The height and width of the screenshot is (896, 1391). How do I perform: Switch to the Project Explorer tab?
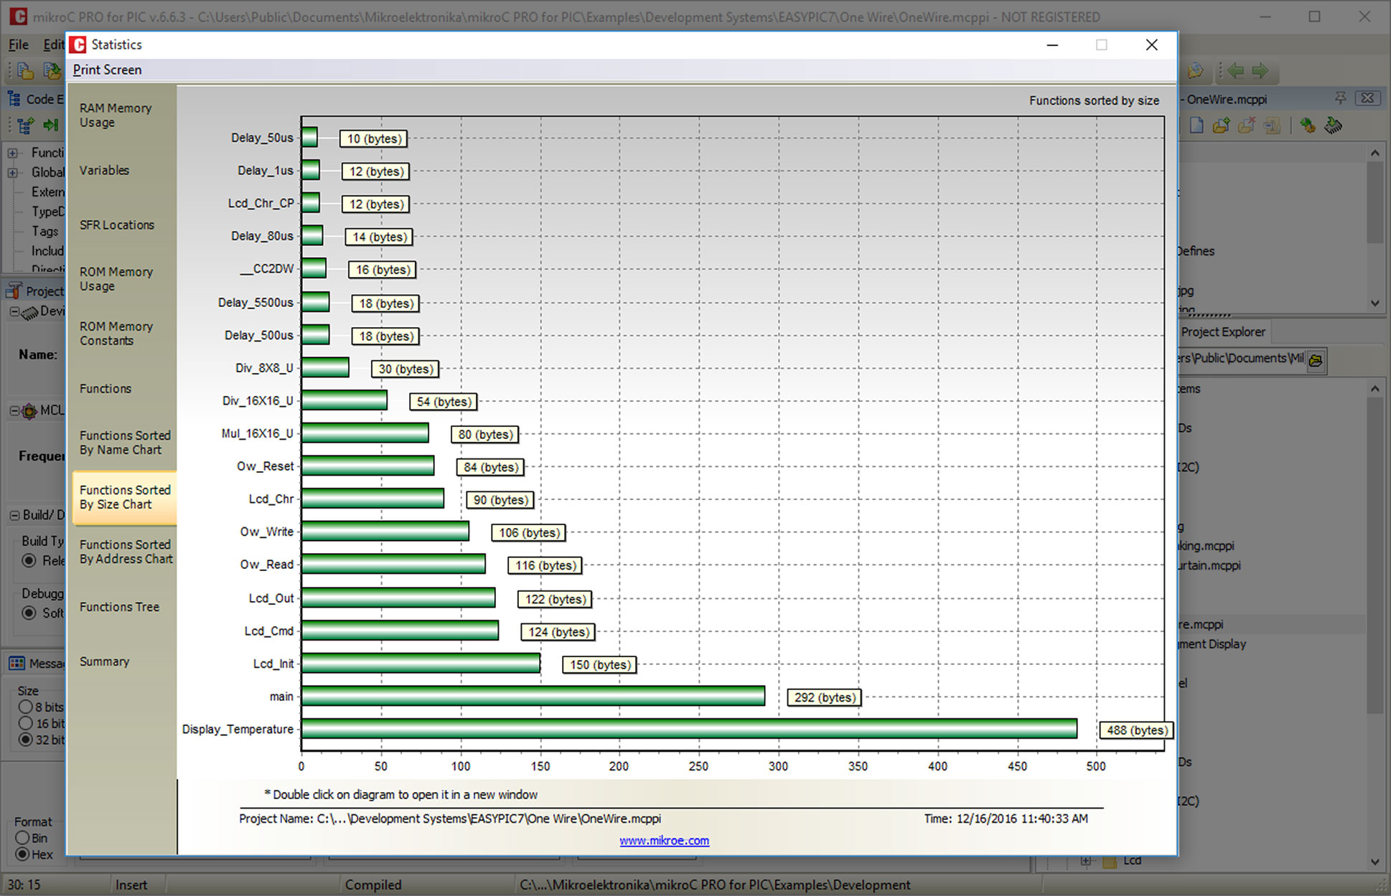coord(1223,332)
